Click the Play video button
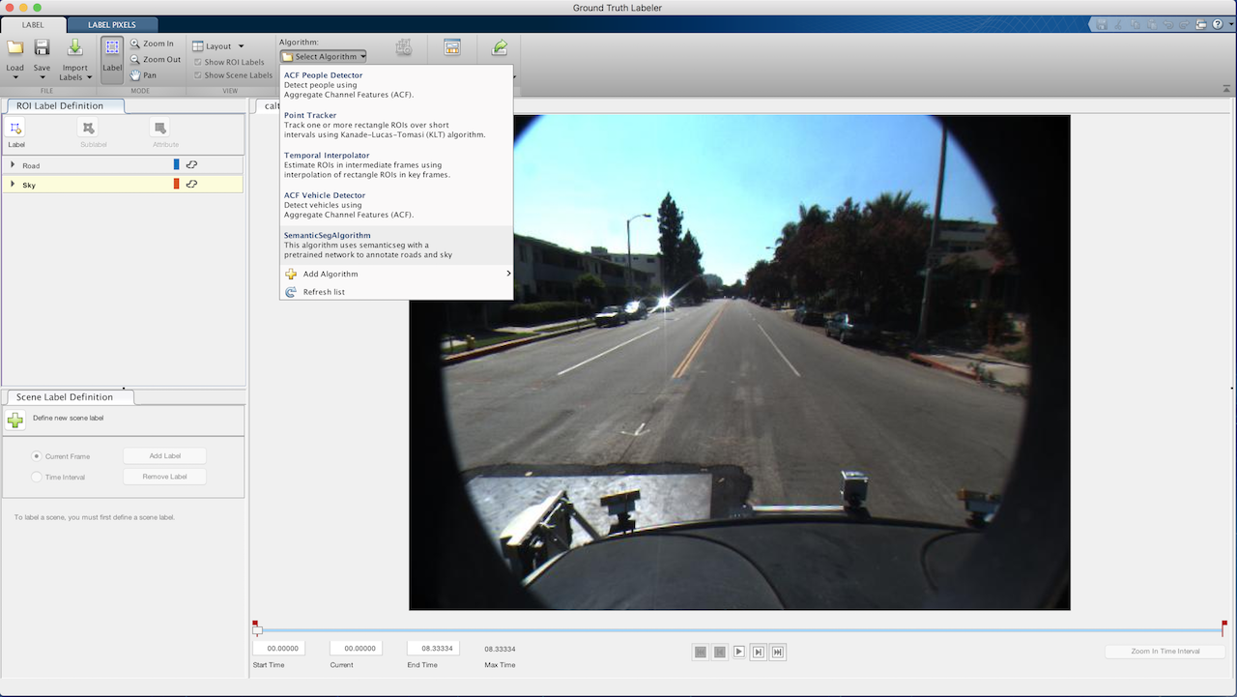 [739, 653]
